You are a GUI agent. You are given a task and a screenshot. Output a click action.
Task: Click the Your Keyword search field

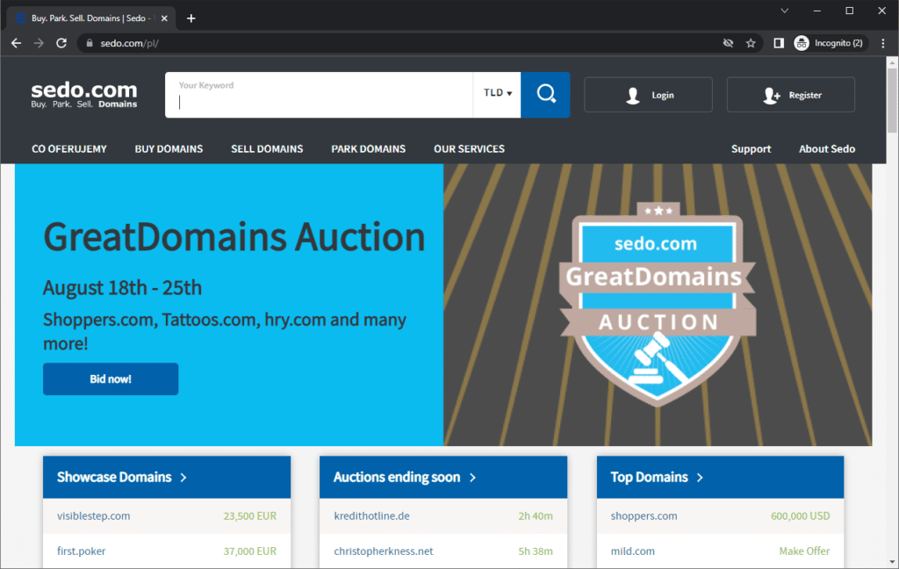pos(316,93)
